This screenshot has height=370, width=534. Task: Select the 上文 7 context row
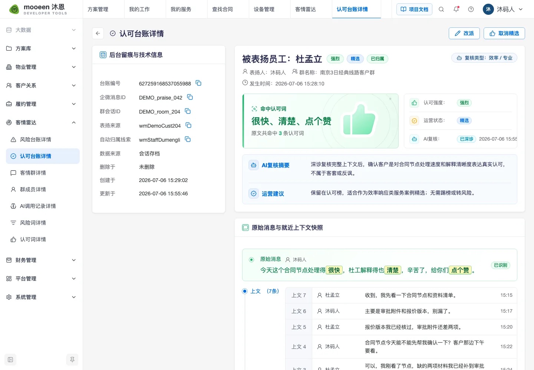[x=401, y=295]
